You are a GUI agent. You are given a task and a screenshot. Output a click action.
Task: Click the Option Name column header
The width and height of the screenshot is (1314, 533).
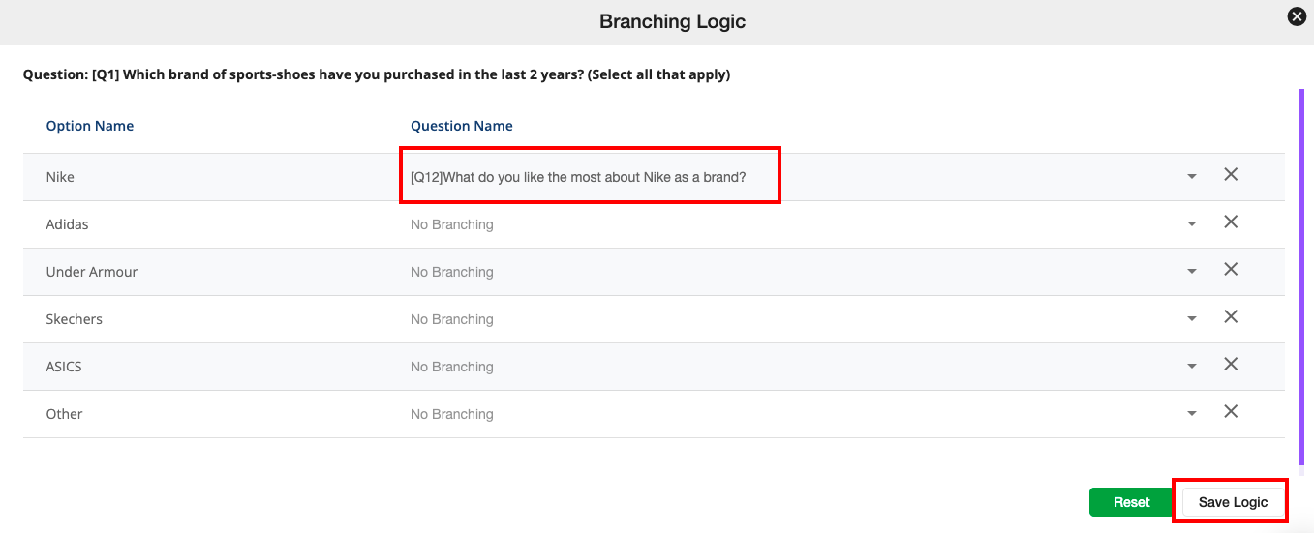click(90, 126)
